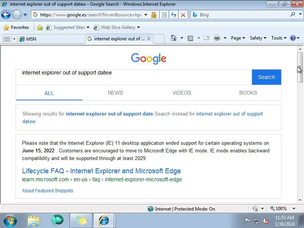Open the search provider dropdown arrow
The height and width of the screenshot is (228, 304).
pyautogui.click(x=300, y=14)
